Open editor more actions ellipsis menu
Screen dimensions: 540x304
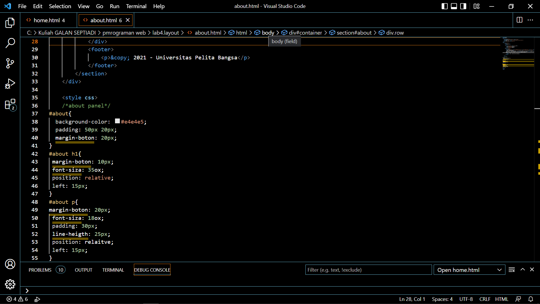tap(530, 20)
